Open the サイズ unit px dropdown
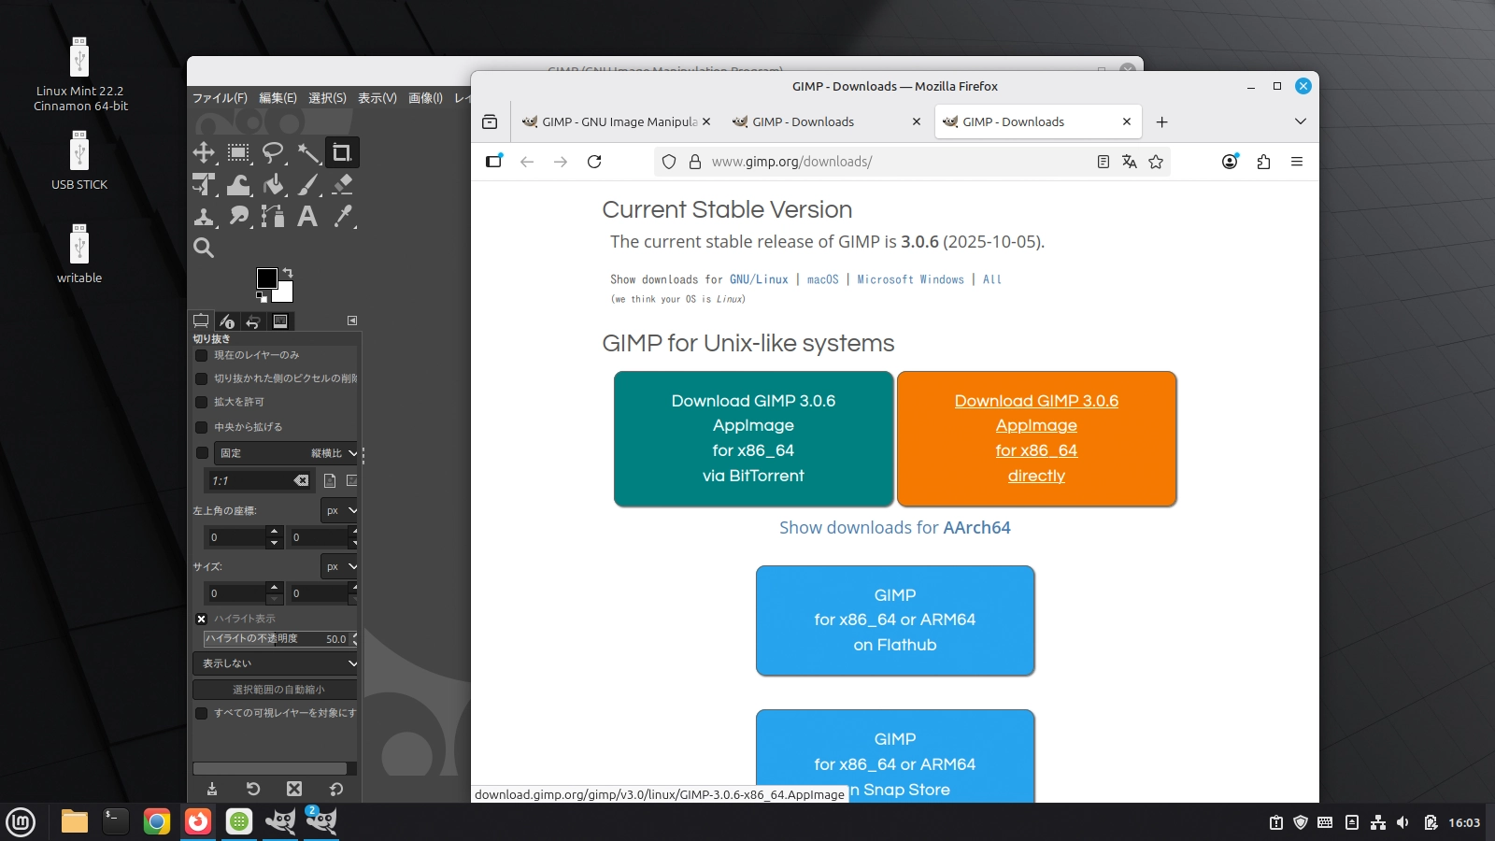The height and width of the screenshot is (841, 1495). point(340,566)
